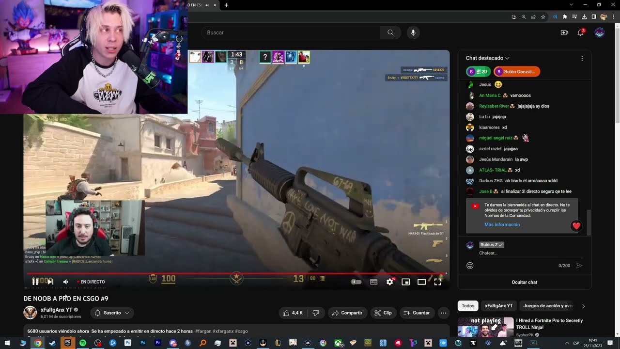Screen dimensions: 620x349
Task: Click the Buscar search field
Action: pyautogui.click(x=291, y=32)
